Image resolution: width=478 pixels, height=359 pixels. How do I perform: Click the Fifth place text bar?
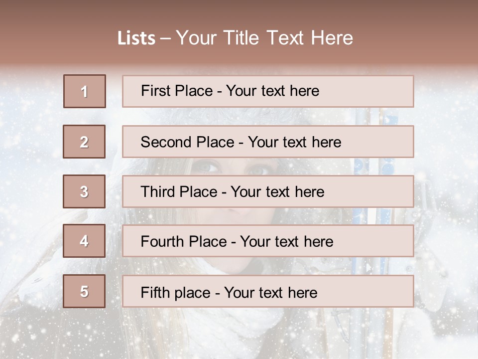click(x=268, y=292)
